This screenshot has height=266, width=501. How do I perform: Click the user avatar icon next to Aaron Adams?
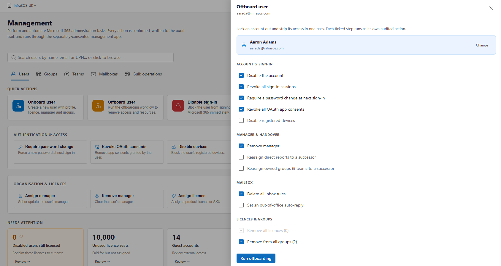tap(244, 45)
